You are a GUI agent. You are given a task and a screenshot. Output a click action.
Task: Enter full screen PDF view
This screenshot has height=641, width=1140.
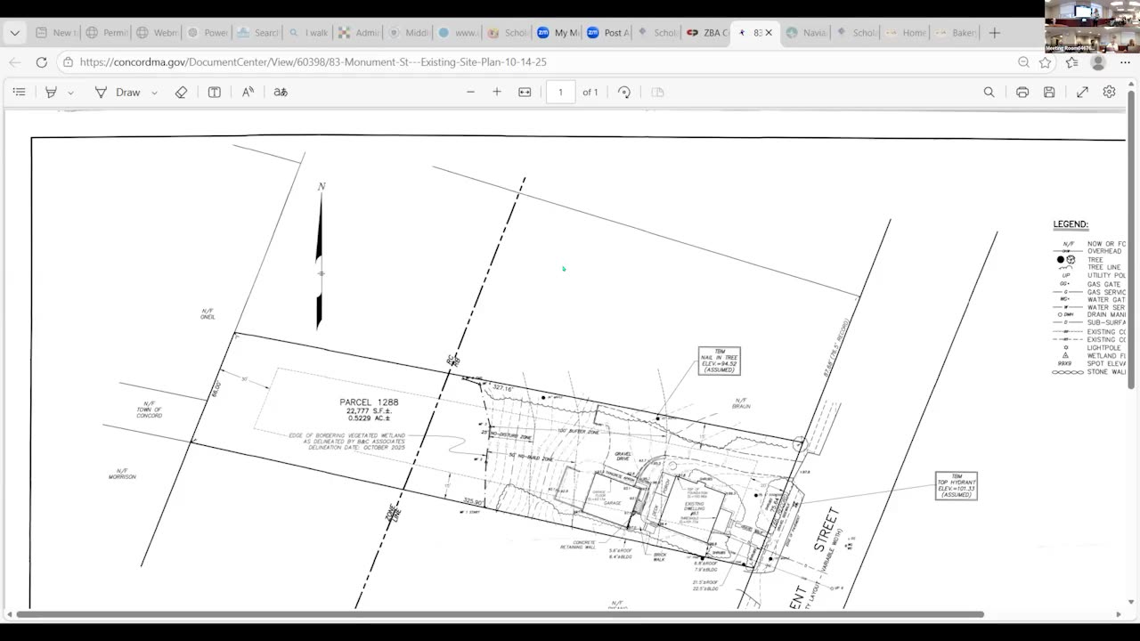point(1082,92)
